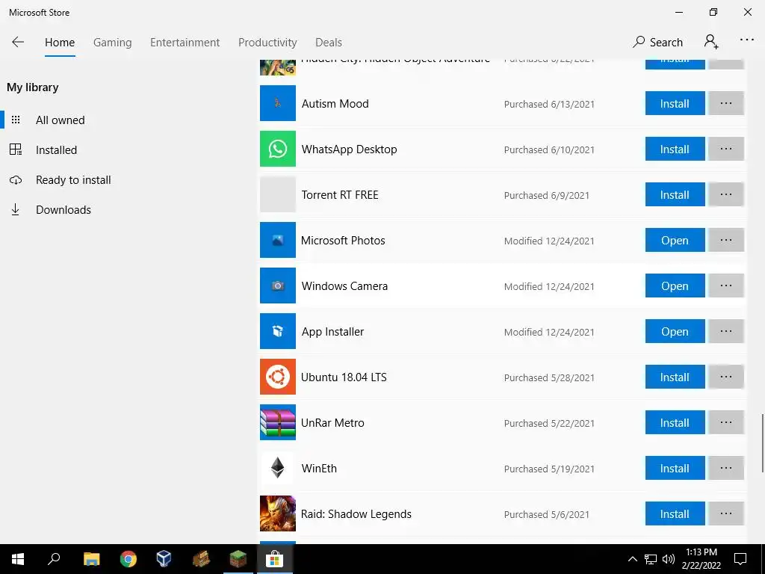This screenshot has height=574, width=765.
Task: Go back with the arrow icon
Action: pos(18,42)
